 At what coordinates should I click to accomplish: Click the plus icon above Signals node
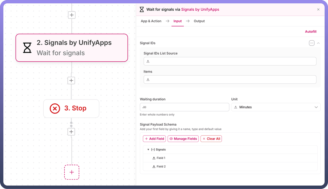(72, 15)
